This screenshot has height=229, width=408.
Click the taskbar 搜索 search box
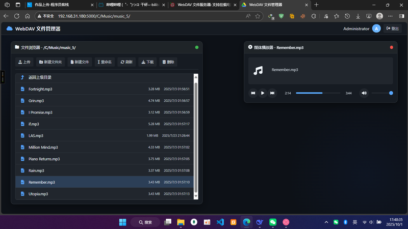[145, 222]
